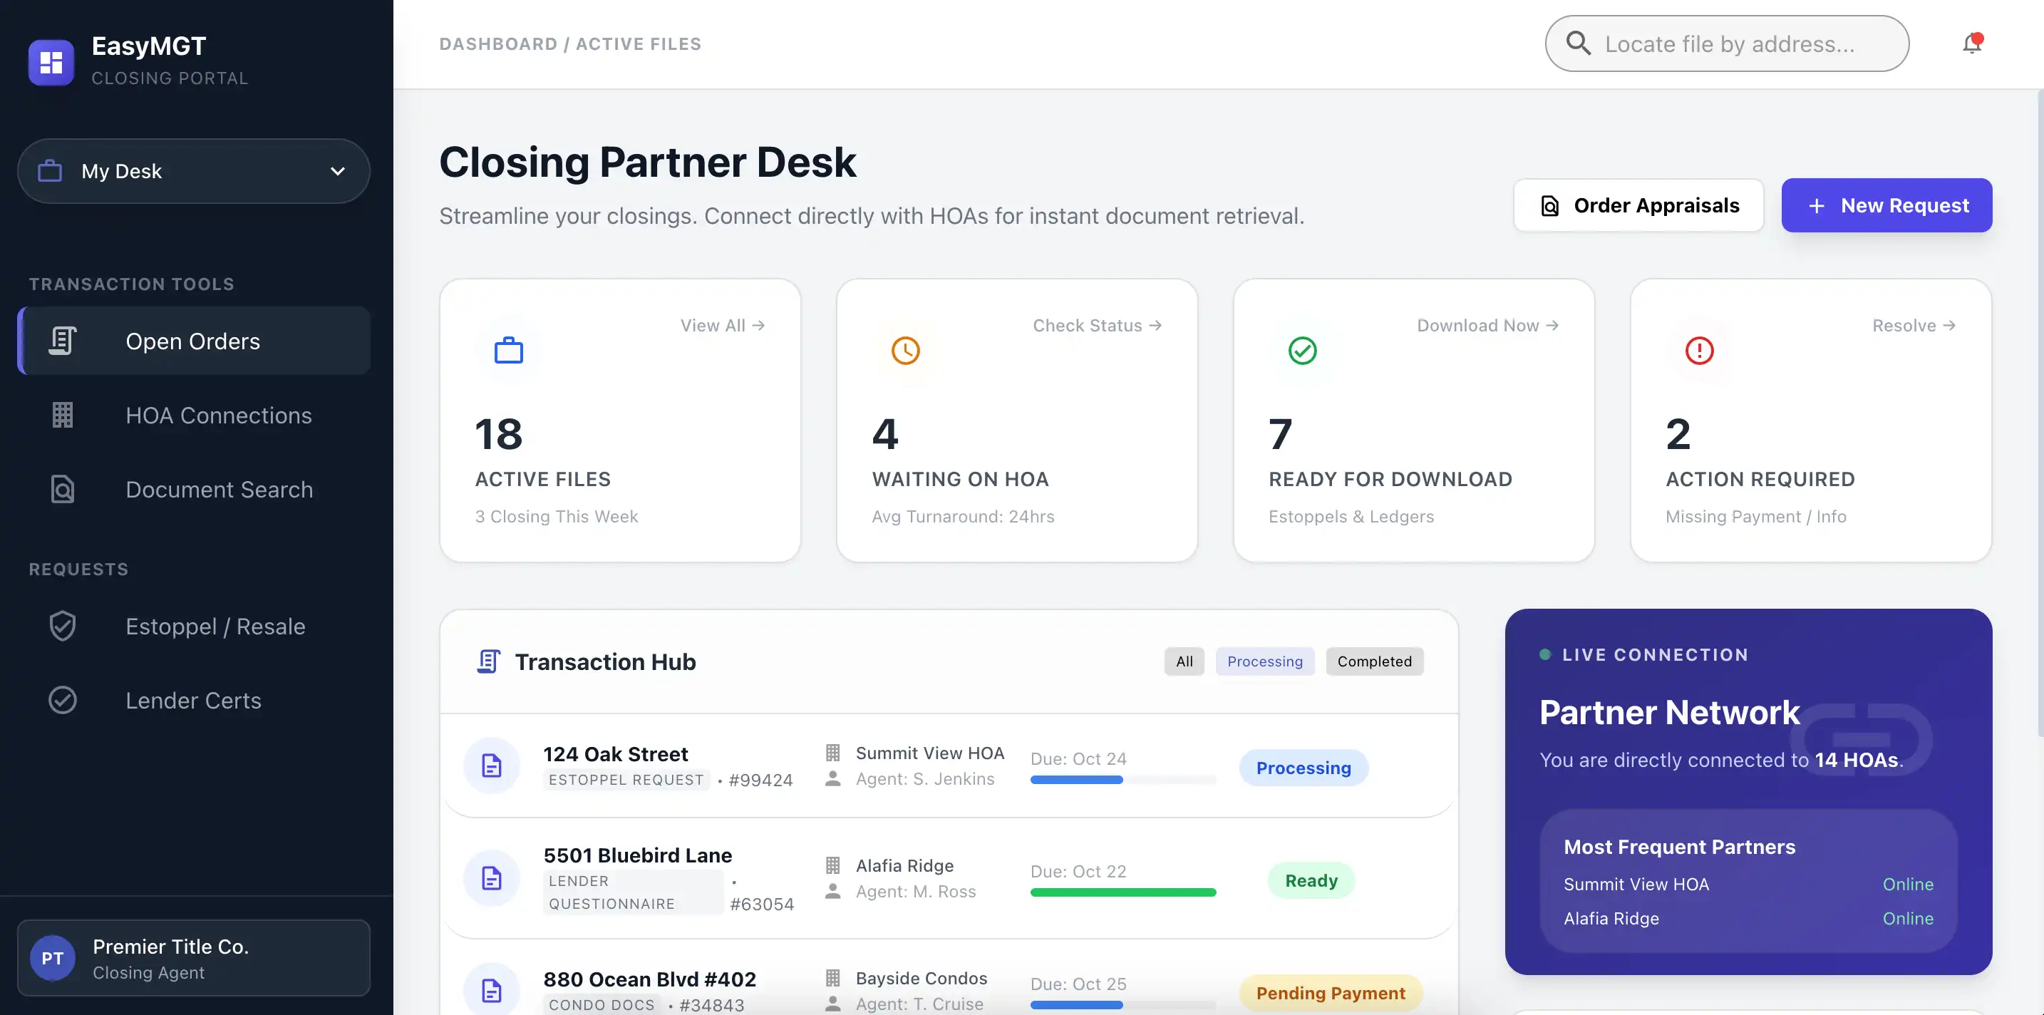Click document icon beside 124 Oak Street
The image size is (2044, 1015).
[x=492, y=766]
